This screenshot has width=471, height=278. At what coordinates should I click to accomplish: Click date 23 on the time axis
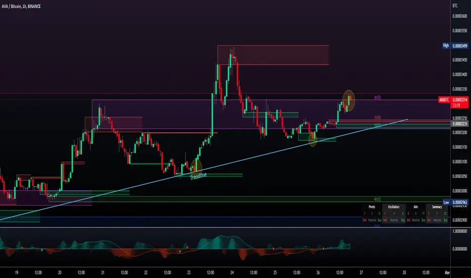coord(189,272)
